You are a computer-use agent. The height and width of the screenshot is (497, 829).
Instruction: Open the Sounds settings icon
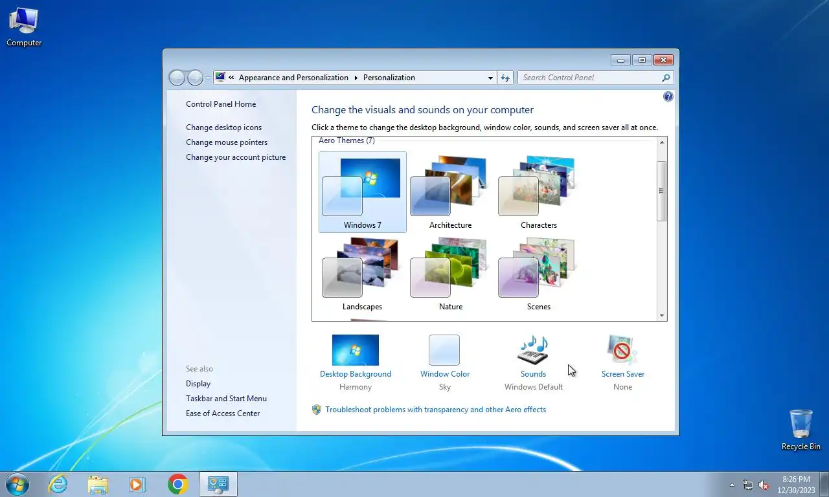point(533,350)
